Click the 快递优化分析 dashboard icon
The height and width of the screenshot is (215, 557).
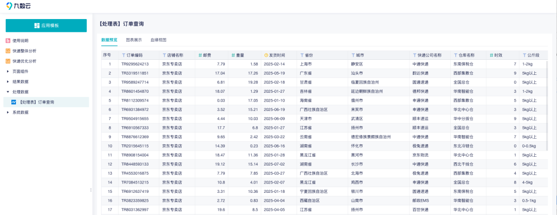pos(8,61)
